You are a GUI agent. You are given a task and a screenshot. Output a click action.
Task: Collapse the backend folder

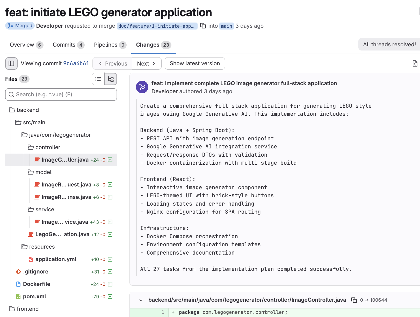pyautogui.click(x=27, y=110)
